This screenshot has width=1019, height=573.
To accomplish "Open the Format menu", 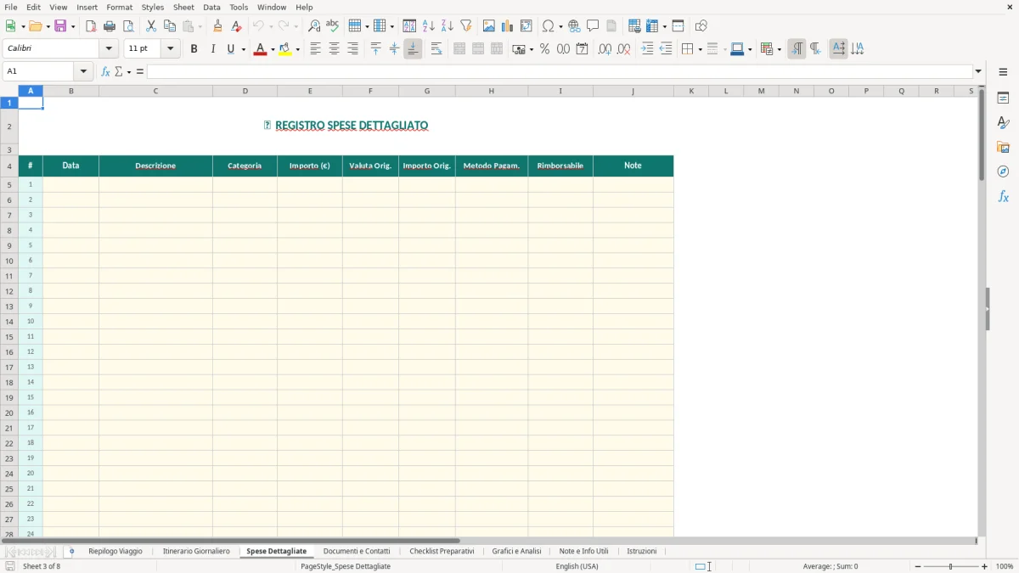I will (120, 7).
